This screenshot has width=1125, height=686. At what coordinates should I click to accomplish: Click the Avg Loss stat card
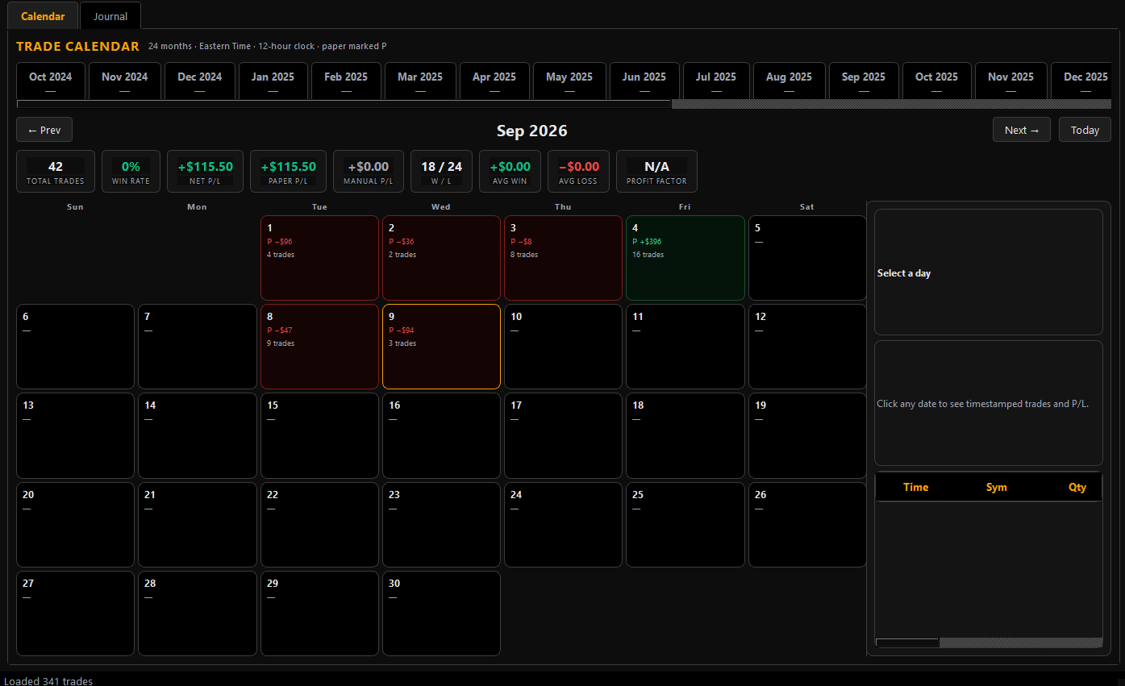click(579, 172)
